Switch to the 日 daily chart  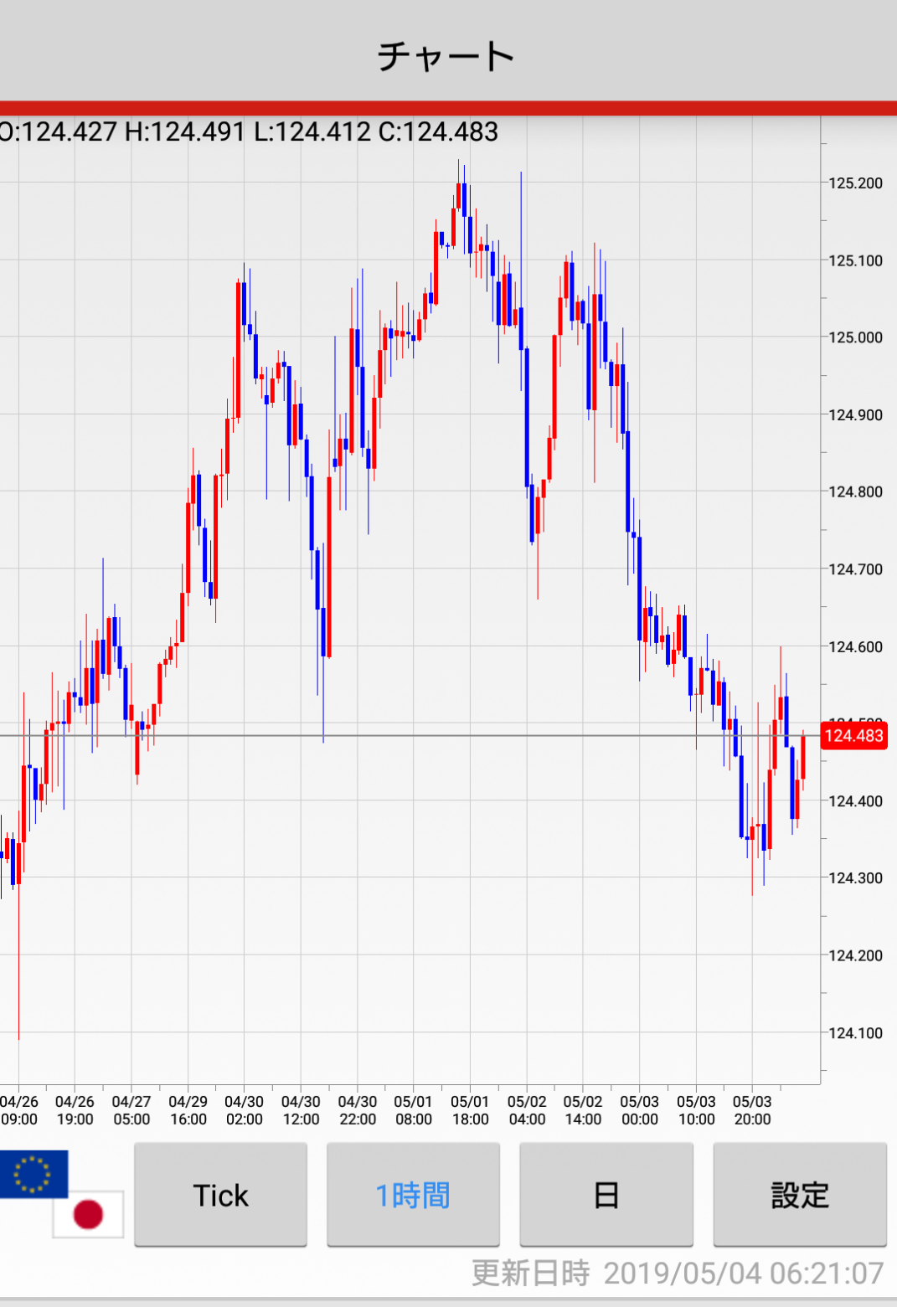[606, 1195]
